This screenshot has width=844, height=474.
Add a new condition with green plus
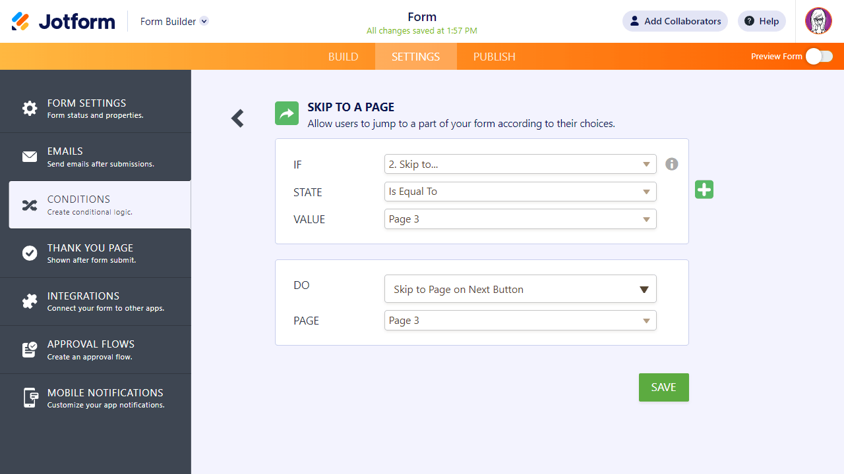click(x=704, y=190)
